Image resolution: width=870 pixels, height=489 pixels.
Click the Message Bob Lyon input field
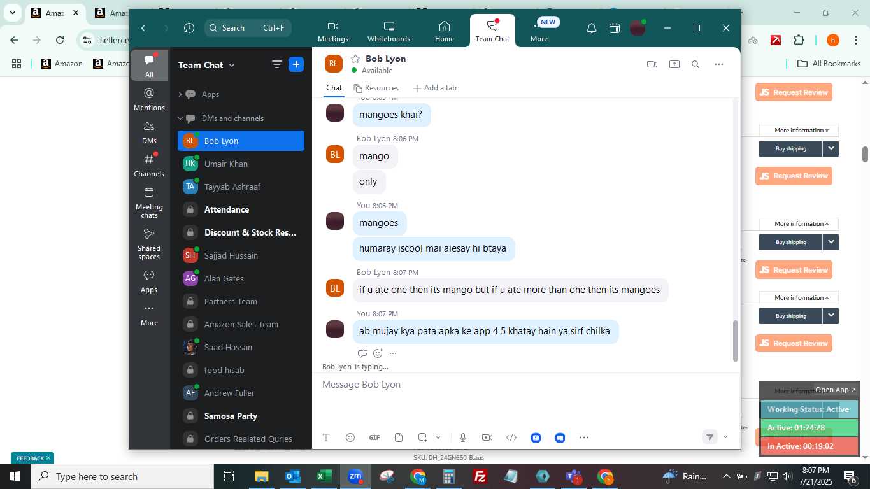(x=526, y=385)
